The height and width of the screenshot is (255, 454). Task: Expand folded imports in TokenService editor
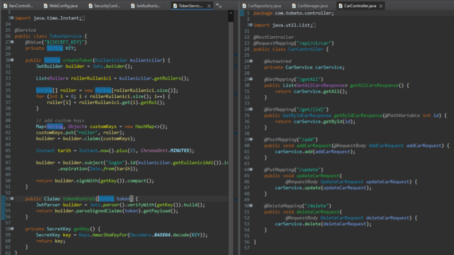click(x=12, y=18)
